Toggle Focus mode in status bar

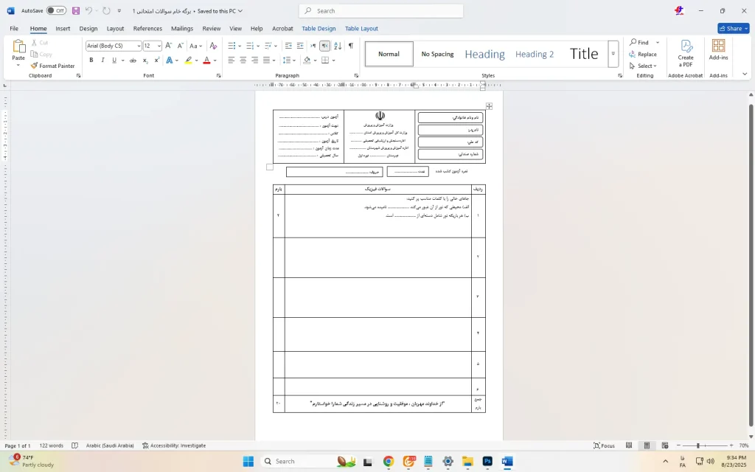click(605, 445)
